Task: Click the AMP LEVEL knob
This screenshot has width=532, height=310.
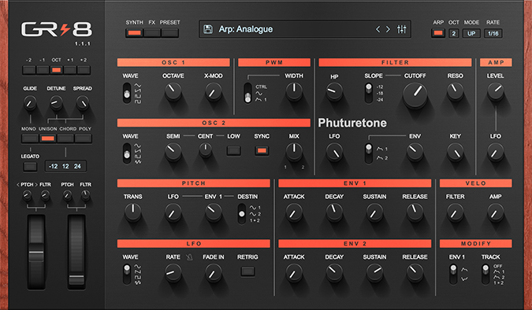Action: pos(496,91)
